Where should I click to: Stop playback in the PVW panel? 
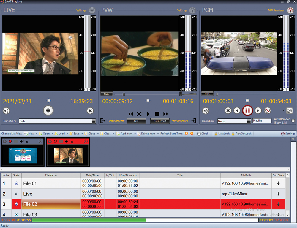[157, 114]
